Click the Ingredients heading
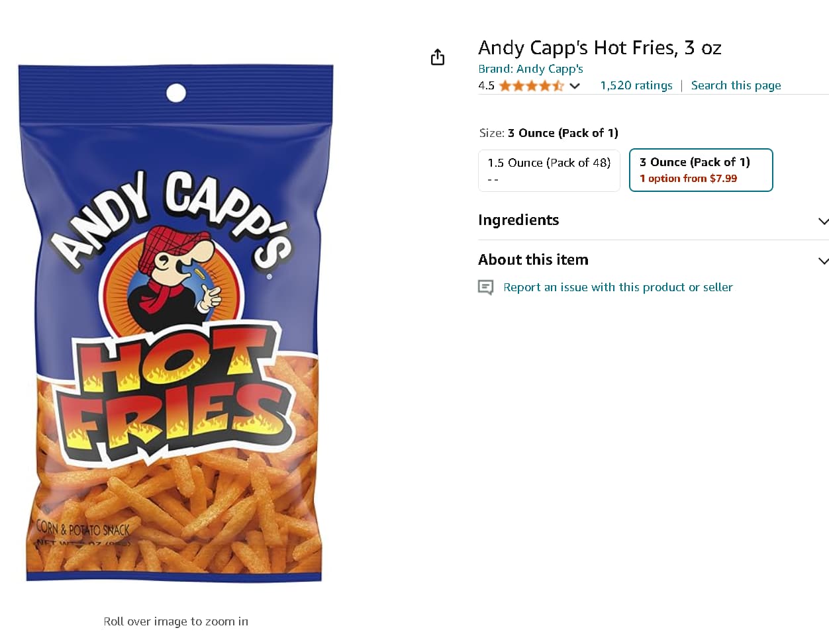This screenshot has width=829, height=634. coord(518,220)
